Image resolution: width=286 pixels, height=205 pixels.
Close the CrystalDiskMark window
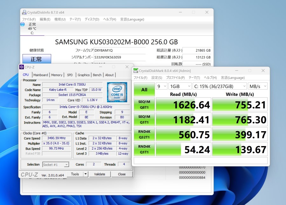coord(263,71)
